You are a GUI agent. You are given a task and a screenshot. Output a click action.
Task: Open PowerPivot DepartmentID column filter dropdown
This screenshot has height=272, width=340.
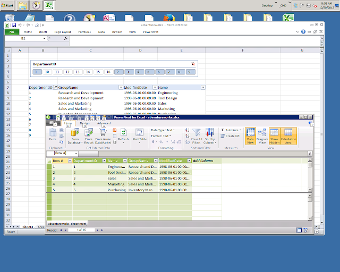(104, 161)
